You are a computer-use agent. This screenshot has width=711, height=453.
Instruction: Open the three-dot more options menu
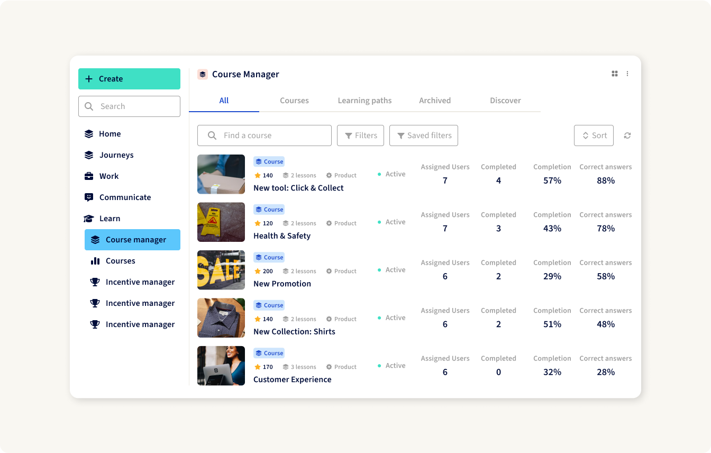(x=627, y=74)
